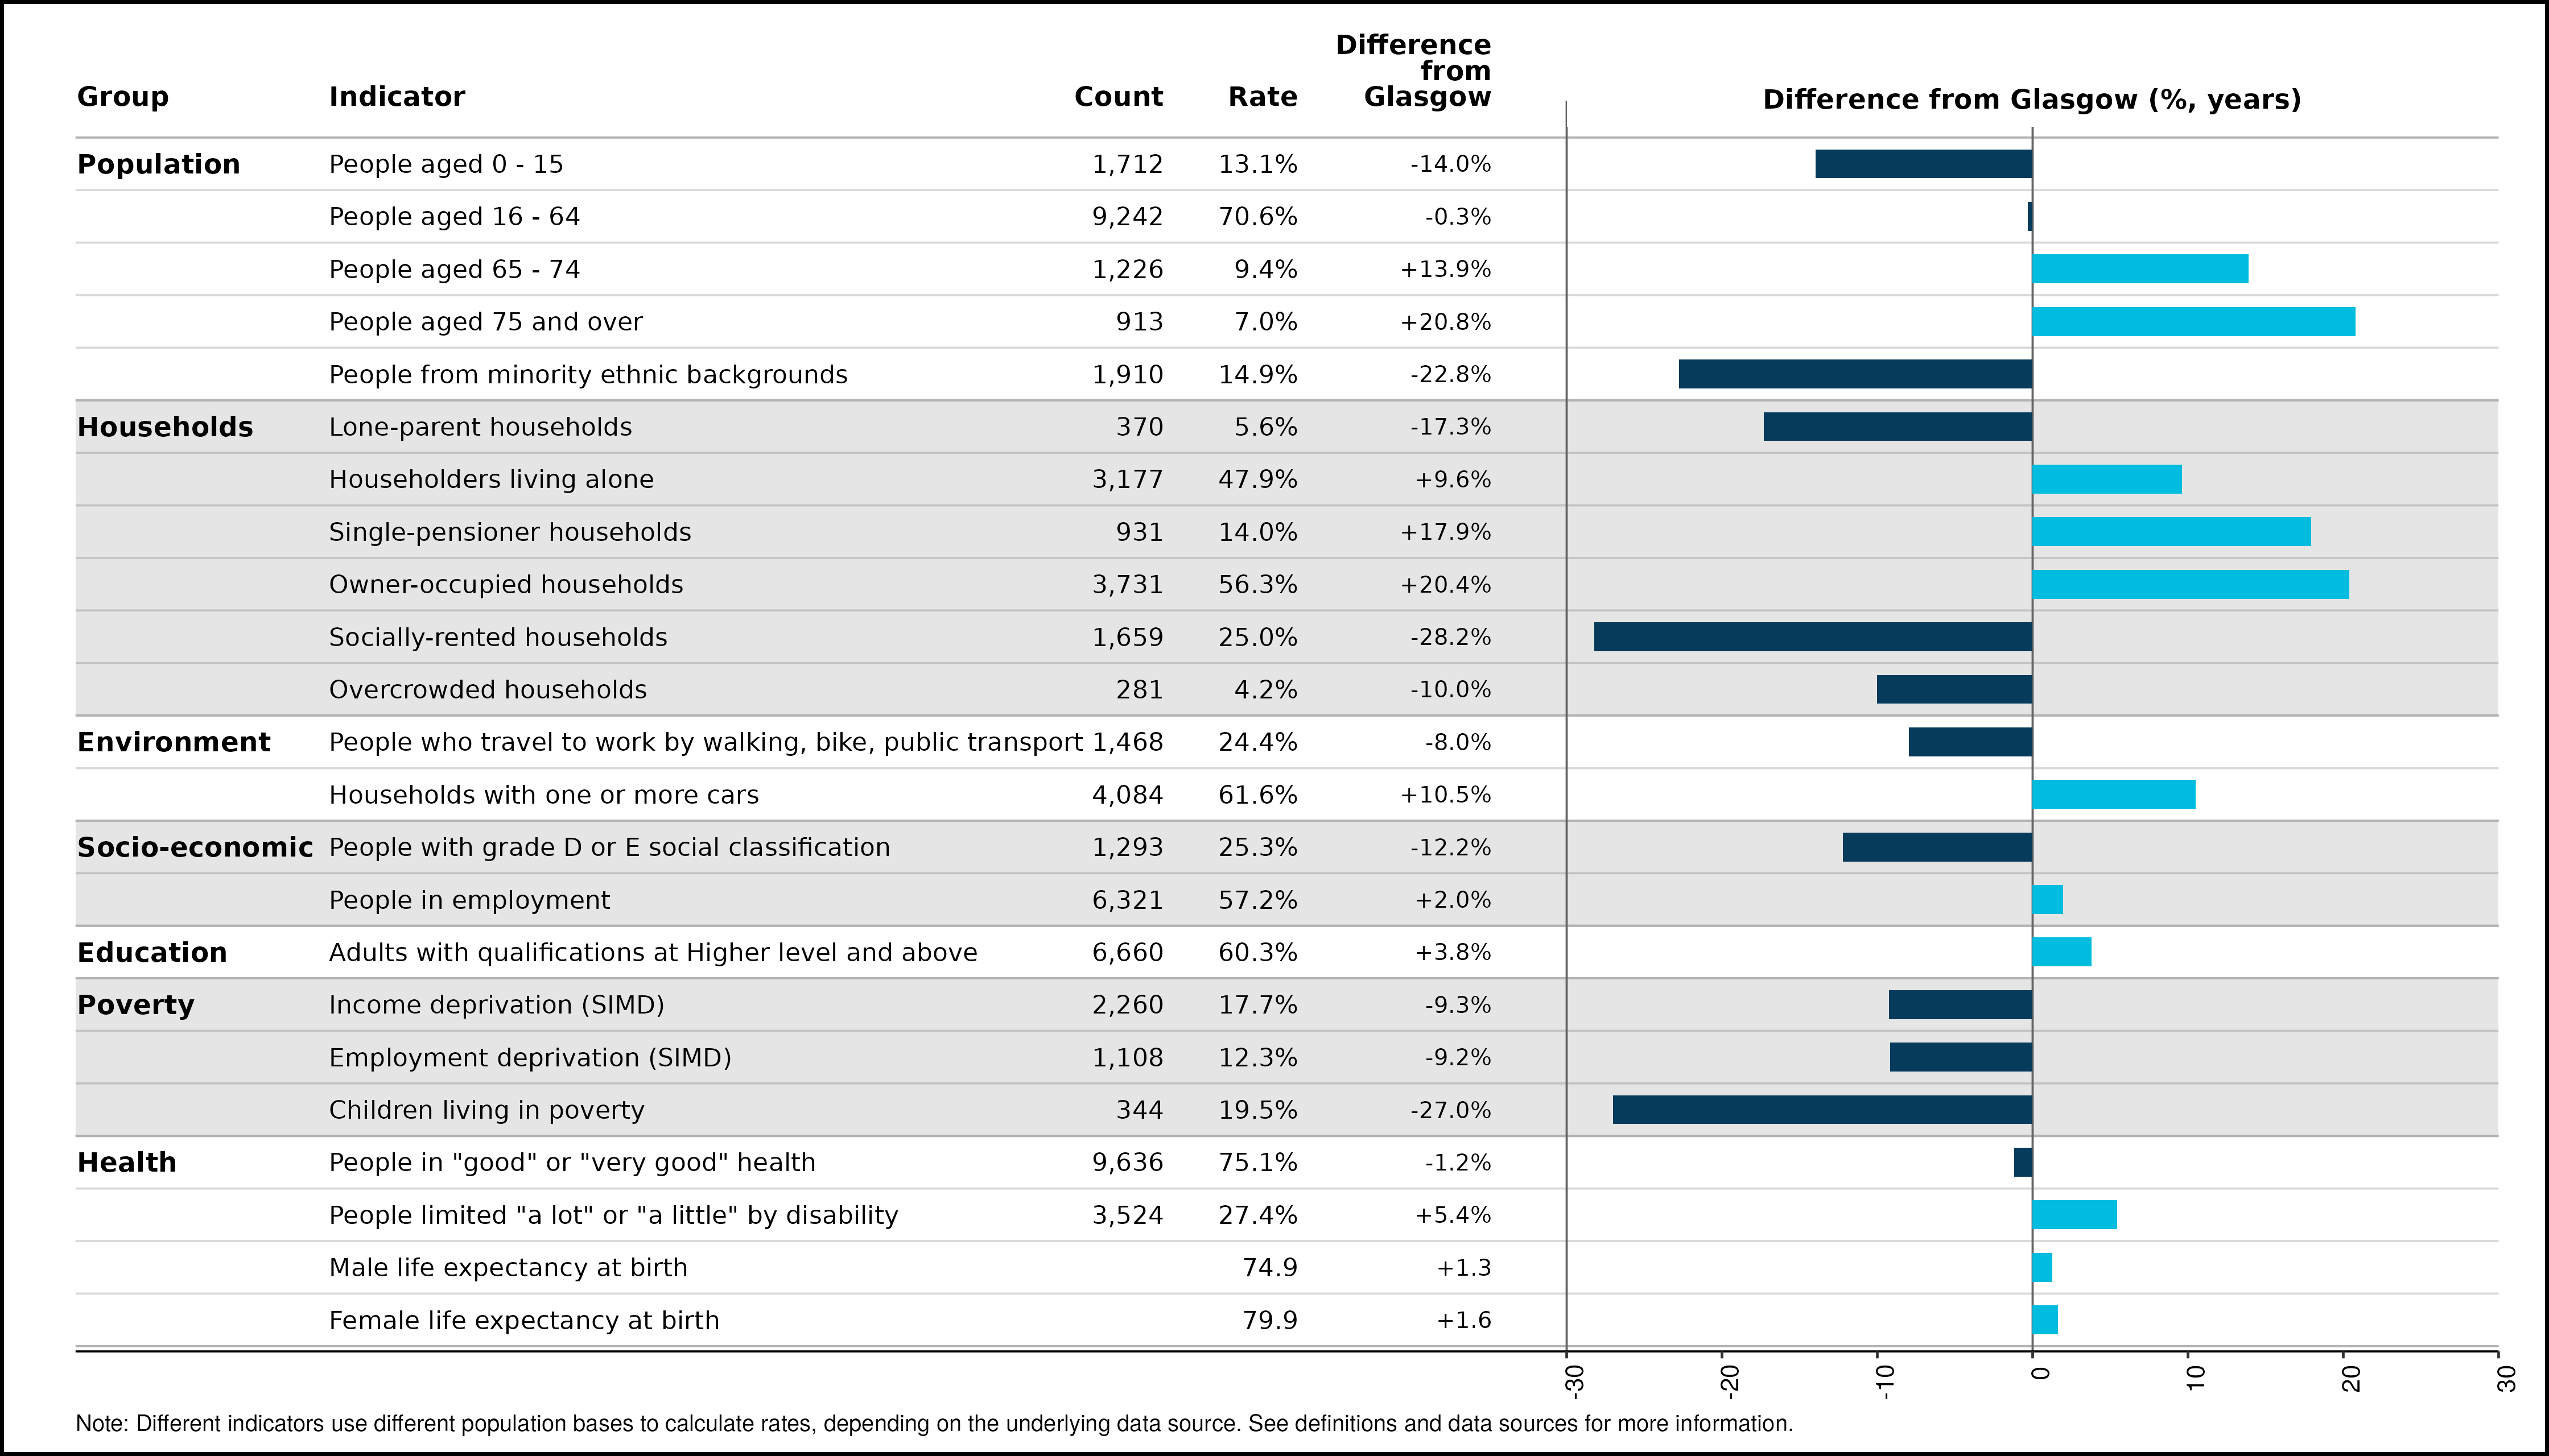
Task: Click the Count column header
Action: click(x=1119, y=97)
